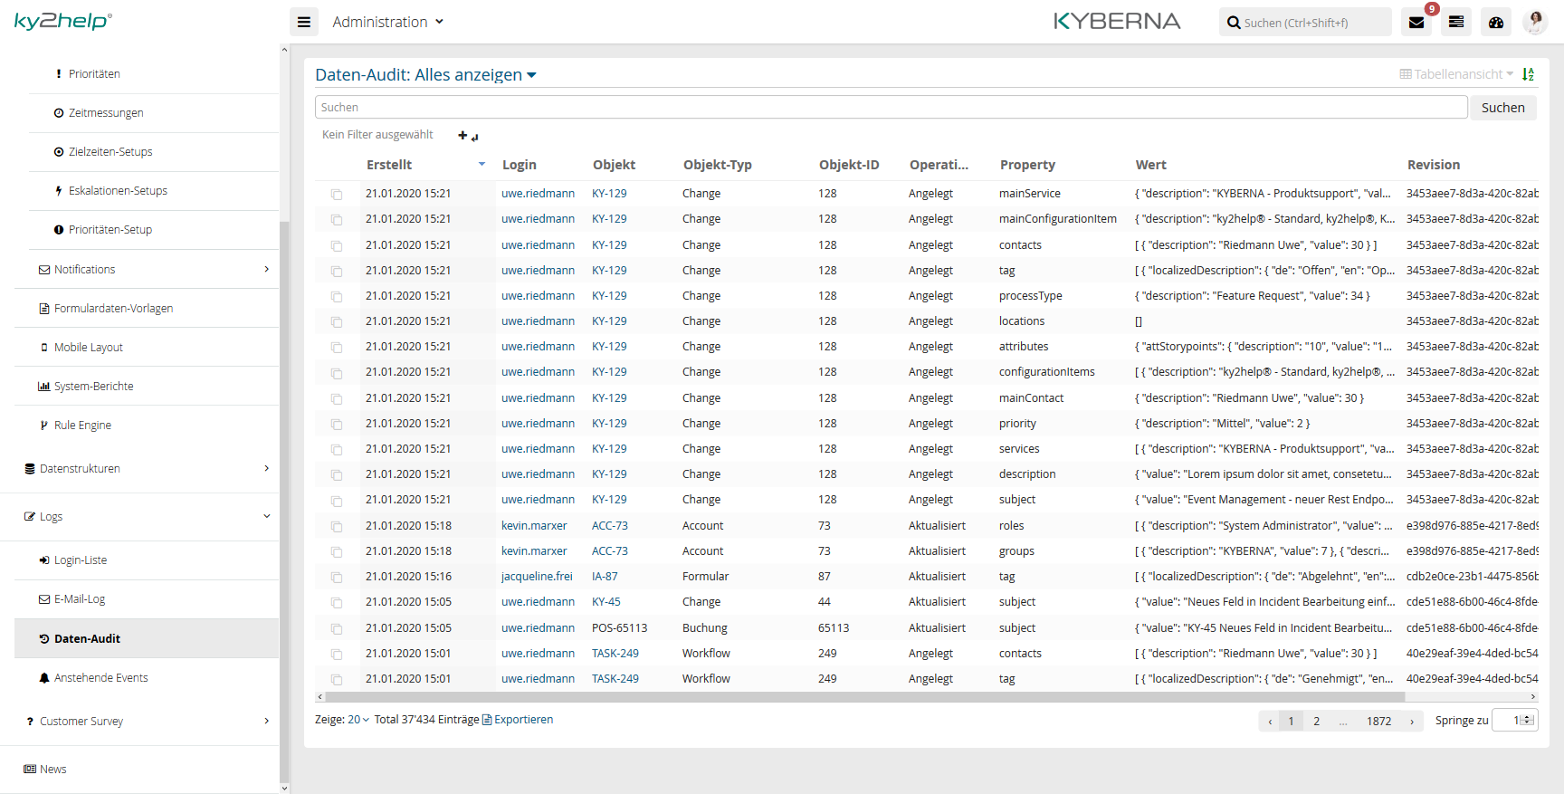Open the Administration dropdown

point(387,22)
